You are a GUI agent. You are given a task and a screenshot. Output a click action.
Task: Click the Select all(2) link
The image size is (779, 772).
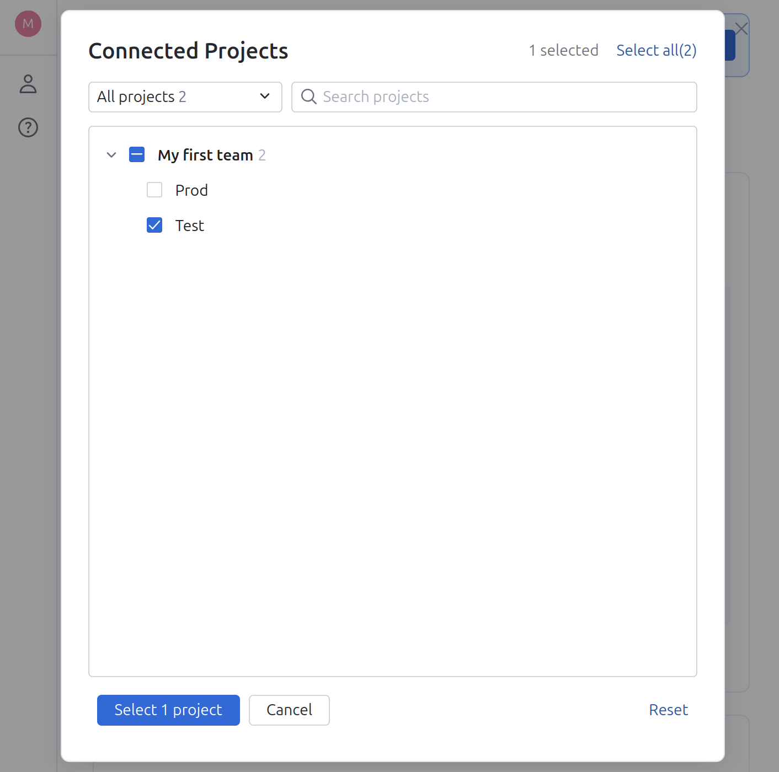pos(656,50)
